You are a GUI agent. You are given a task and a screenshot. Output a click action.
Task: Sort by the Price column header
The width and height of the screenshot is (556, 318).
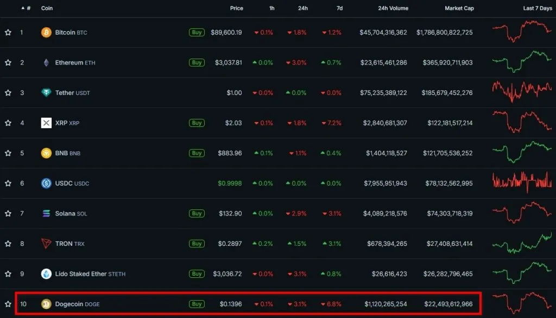click(x=237, y=8)
